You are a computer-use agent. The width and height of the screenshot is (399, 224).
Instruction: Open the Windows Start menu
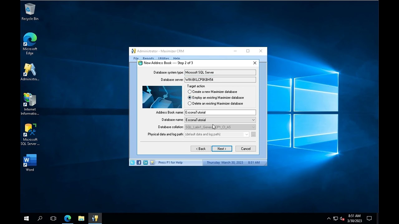[x=26, y=218]
